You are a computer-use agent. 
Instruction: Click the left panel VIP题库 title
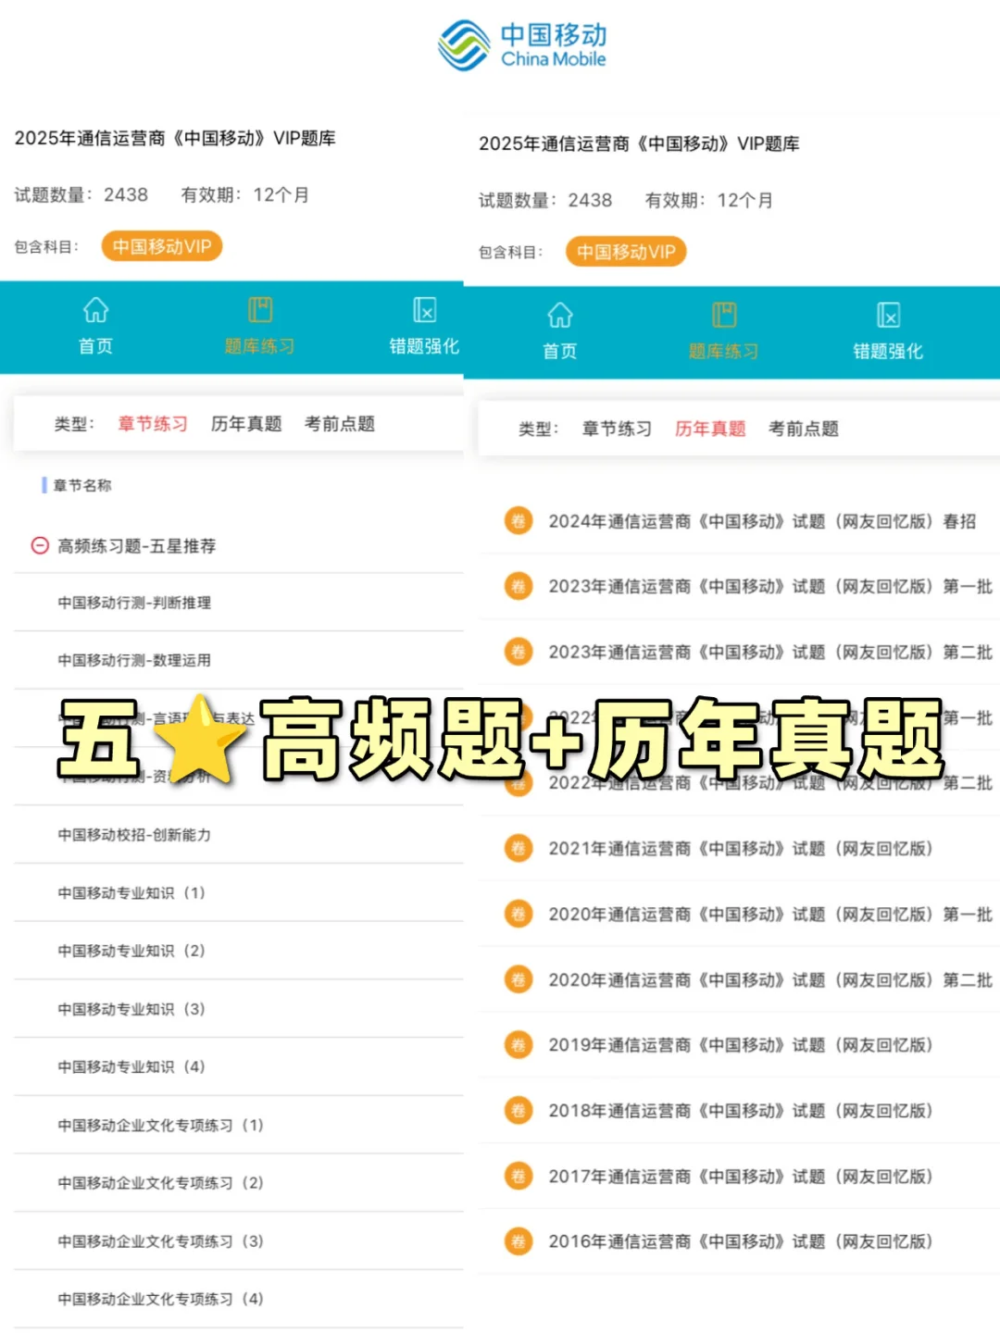click(x=175, y=138)
